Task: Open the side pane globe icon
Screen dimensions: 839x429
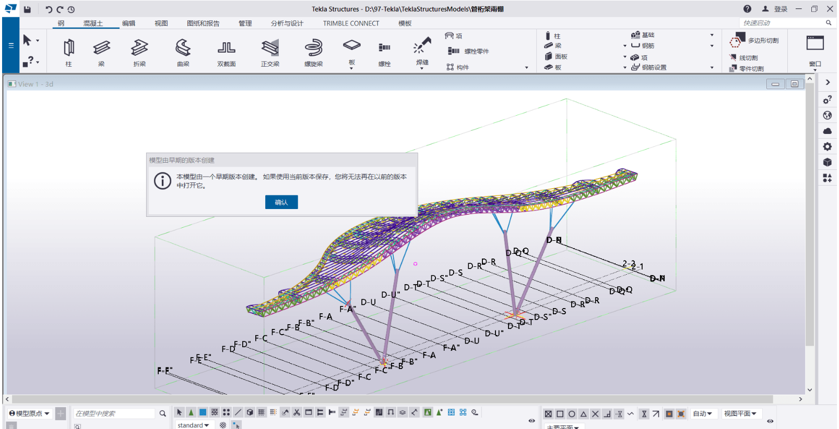Action: click(828, 115)
